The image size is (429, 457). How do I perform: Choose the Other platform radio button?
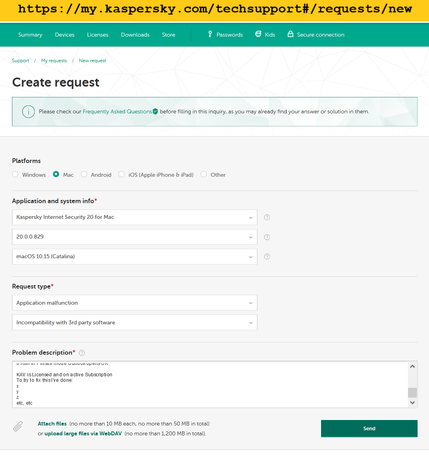[204, 174]
